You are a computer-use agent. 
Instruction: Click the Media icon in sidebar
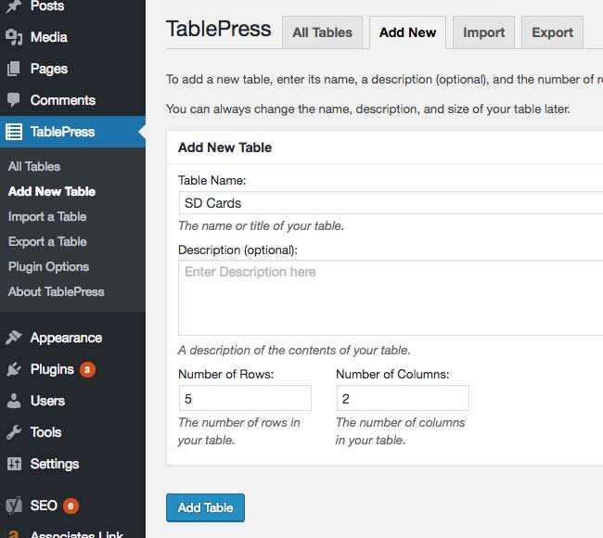point(14,37)
